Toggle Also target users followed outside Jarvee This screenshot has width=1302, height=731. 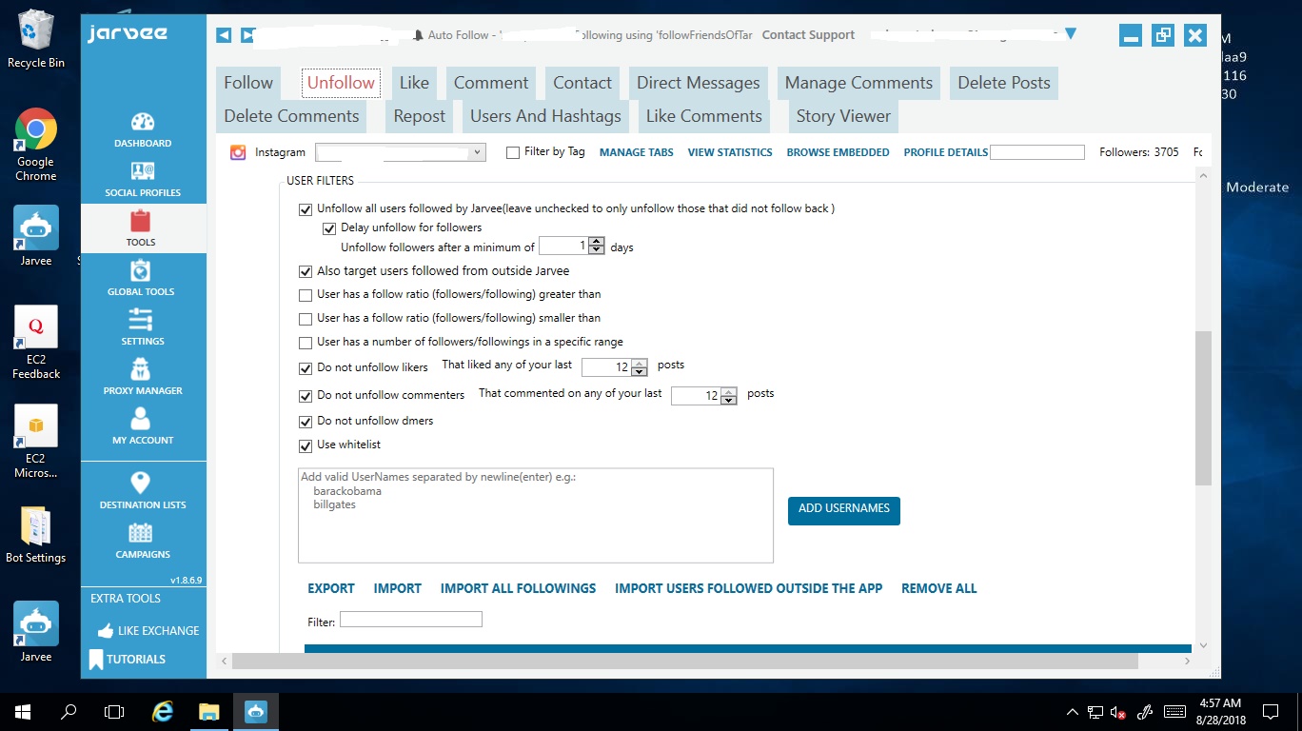(306, 272)
